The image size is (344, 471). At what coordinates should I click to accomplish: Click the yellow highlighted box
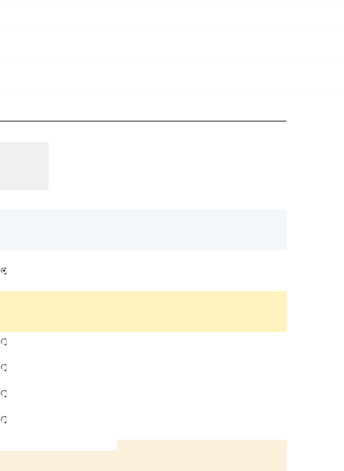(143, 311)
